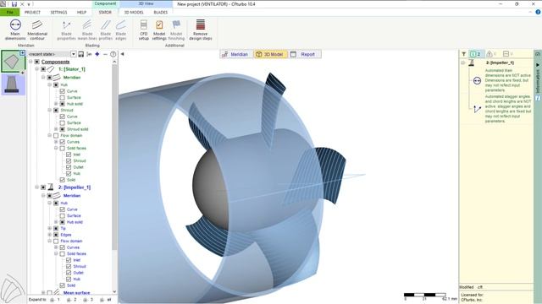Switch to Report view button
This screenshot has height=304, width=542.
(x=303, y=54)
